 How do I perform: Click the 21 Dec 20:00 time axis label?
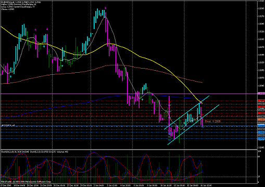(x=46, y=185)
